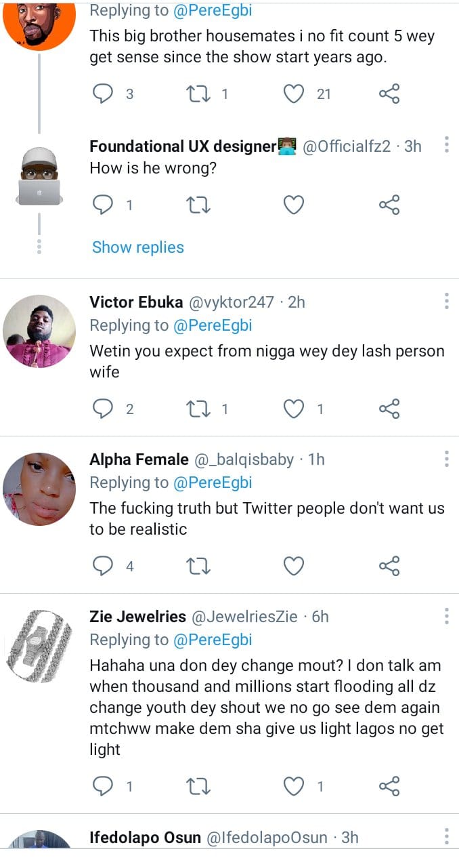The image size is (459, 862).
Task: Reply to the big brother housemates tweet
Action: tap(102, 94)
